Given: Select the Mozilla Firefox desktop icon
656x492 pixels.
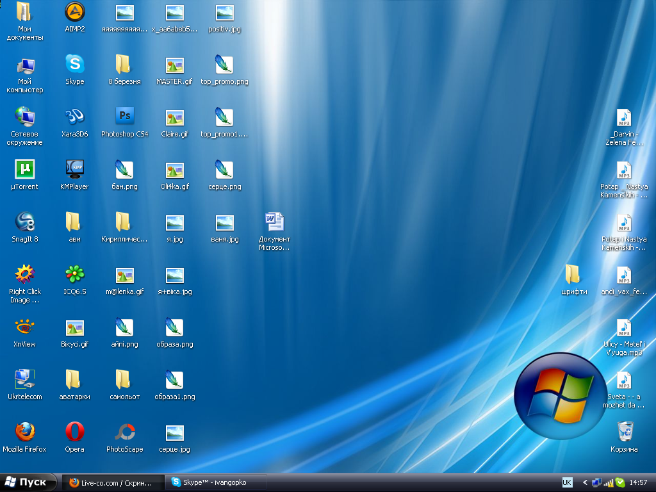Looking at the screenshot, I should pos(24,432).
